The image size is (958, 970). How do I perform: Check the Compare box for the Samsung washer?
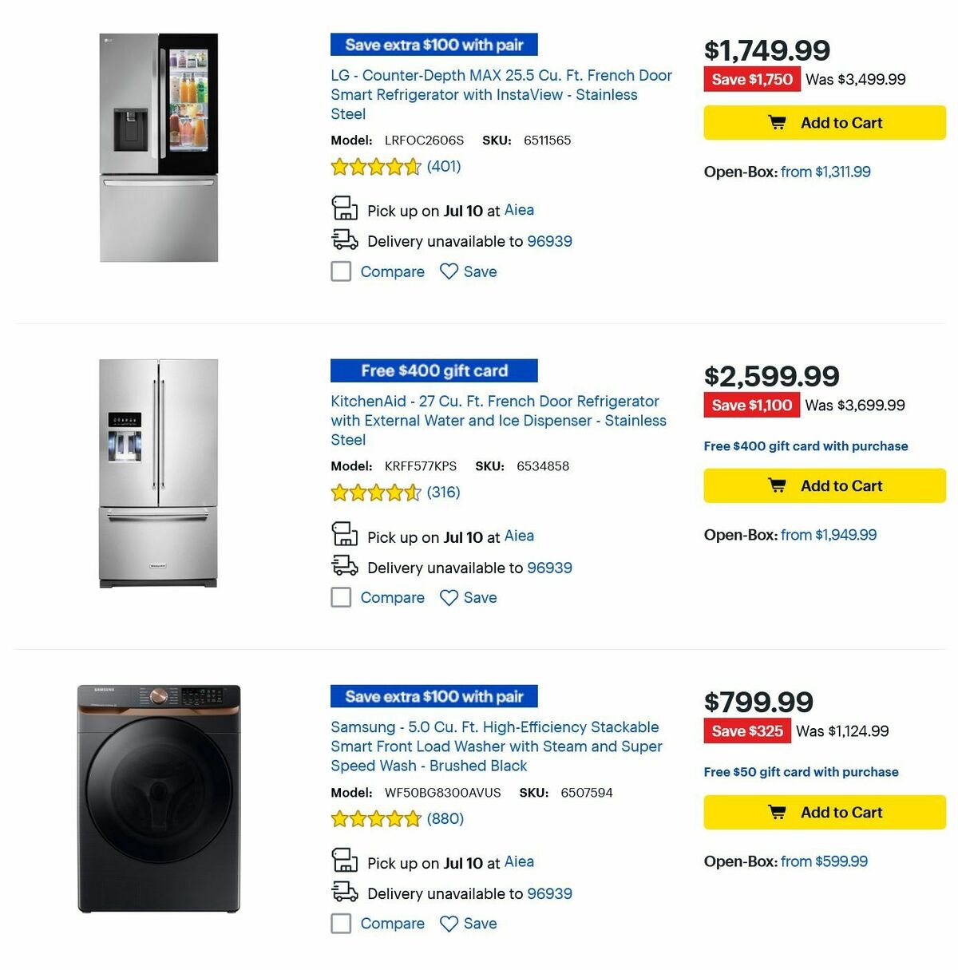point(341,924)
